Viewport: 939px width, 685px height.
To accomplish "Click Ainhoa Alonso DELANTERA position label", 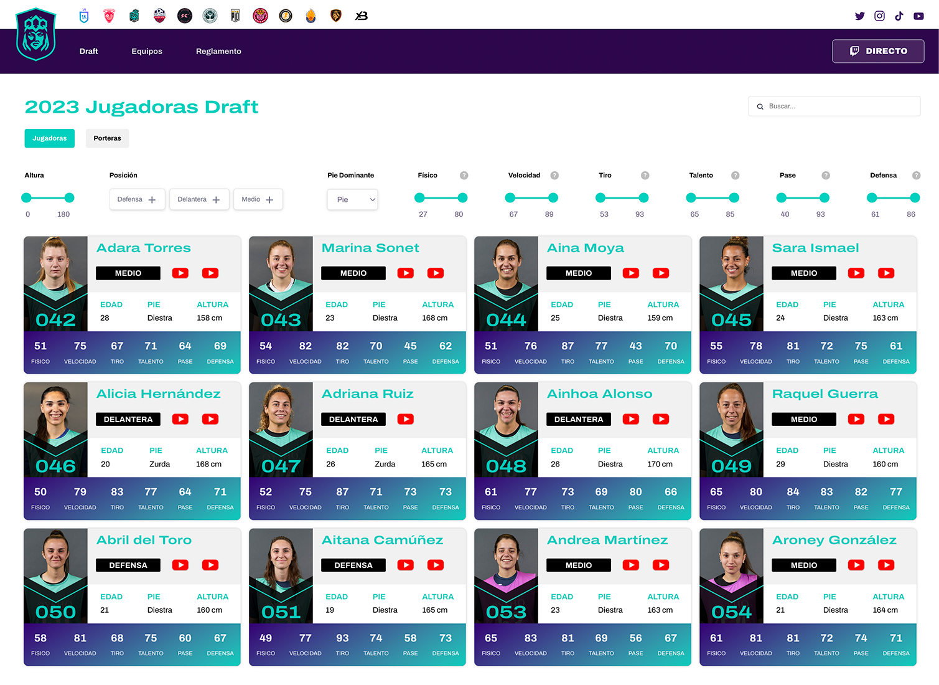I will coord(579,419).
